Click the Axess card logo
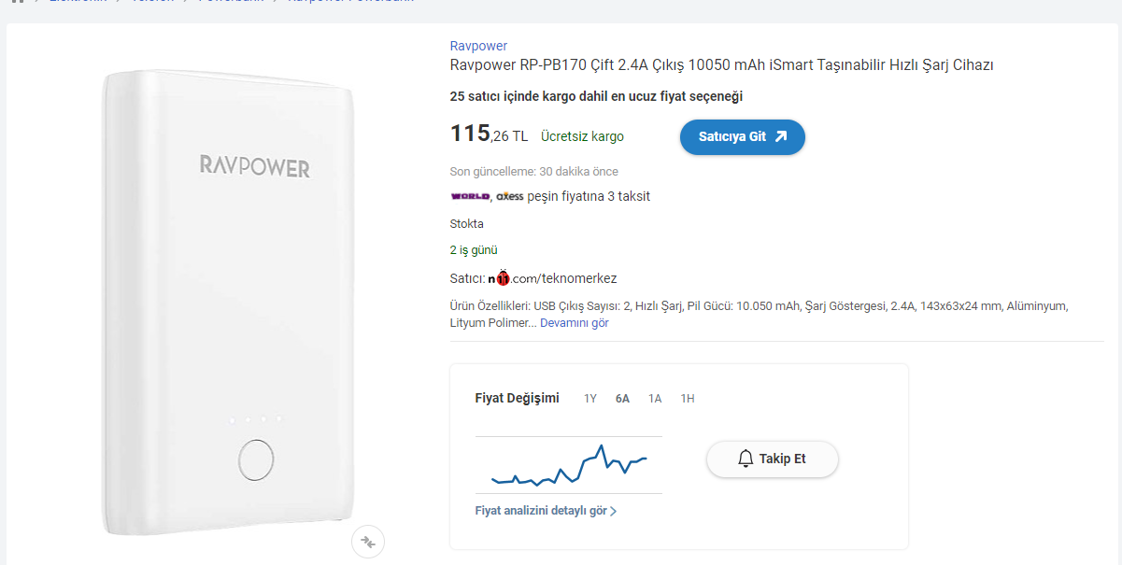This screenshot has height=565, width=1122. pos(510,196)
